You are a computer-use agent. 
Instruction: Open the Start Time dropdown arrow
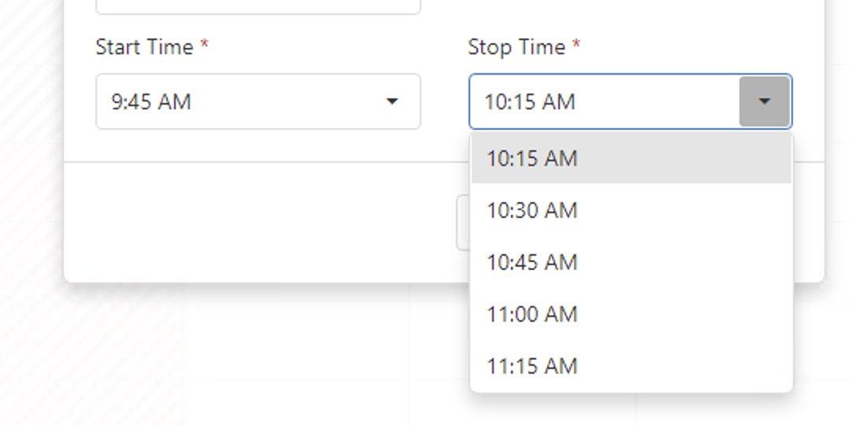coord(392,102)
